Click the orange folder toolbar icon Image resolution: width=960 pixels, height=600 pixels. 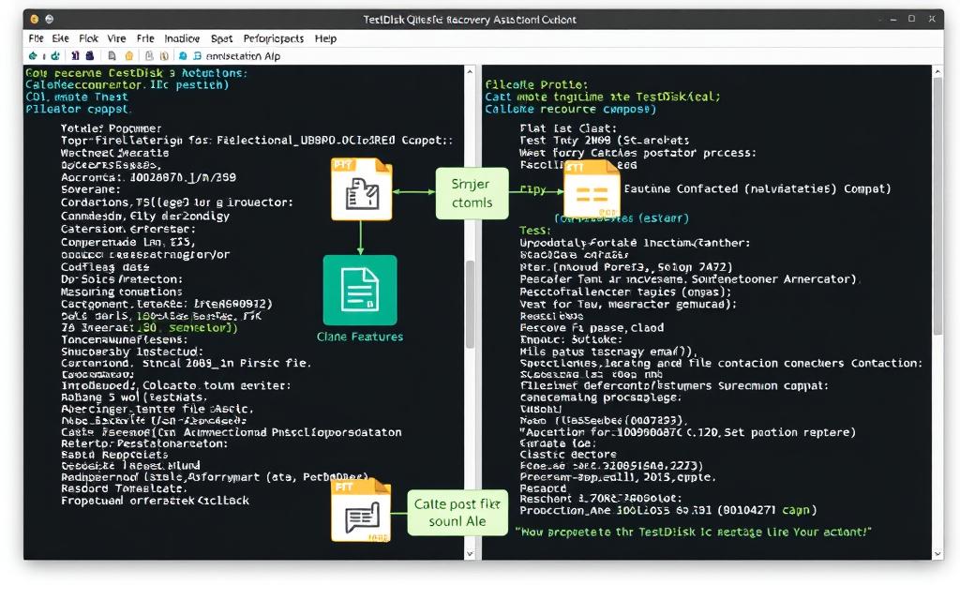[129, 55]
